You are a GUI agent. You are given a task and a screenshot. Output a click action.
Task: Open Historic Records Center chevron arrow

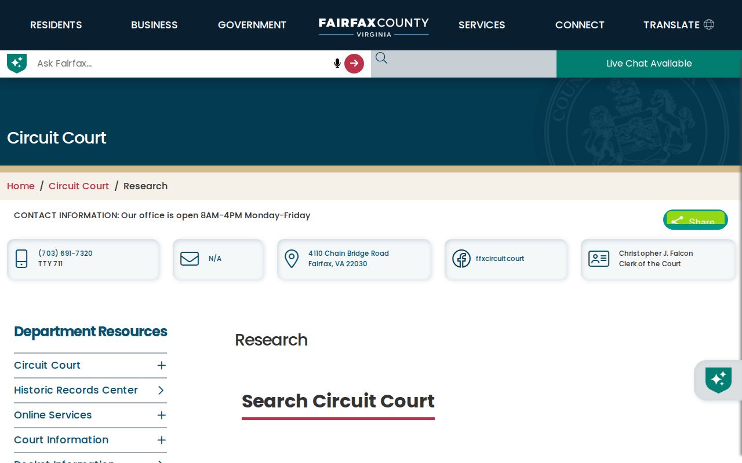tap(162, 390)
